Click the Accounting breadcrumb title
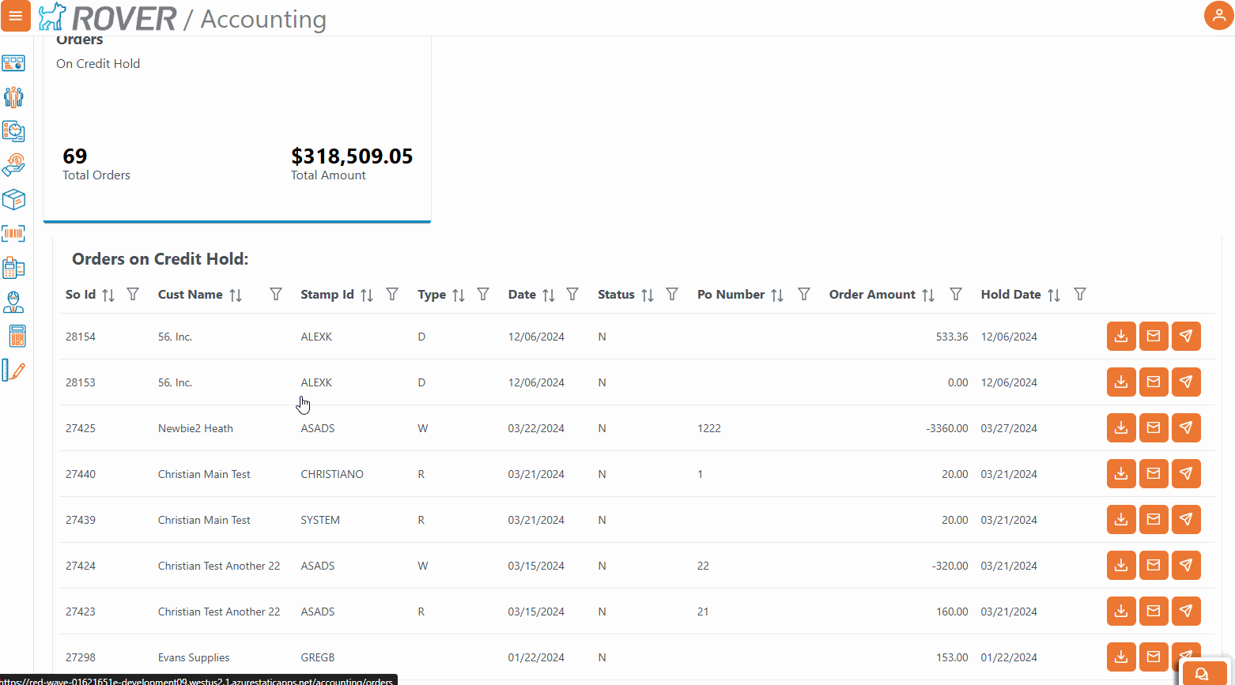 pyautogui.click(x=263, y=19)
